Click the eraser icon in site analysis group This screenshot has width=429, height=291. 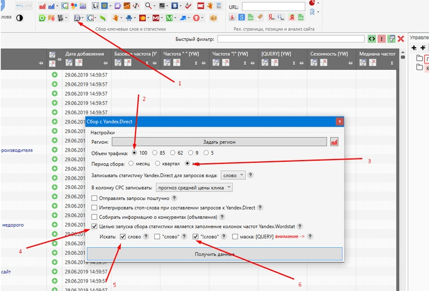tap(259, 17)
